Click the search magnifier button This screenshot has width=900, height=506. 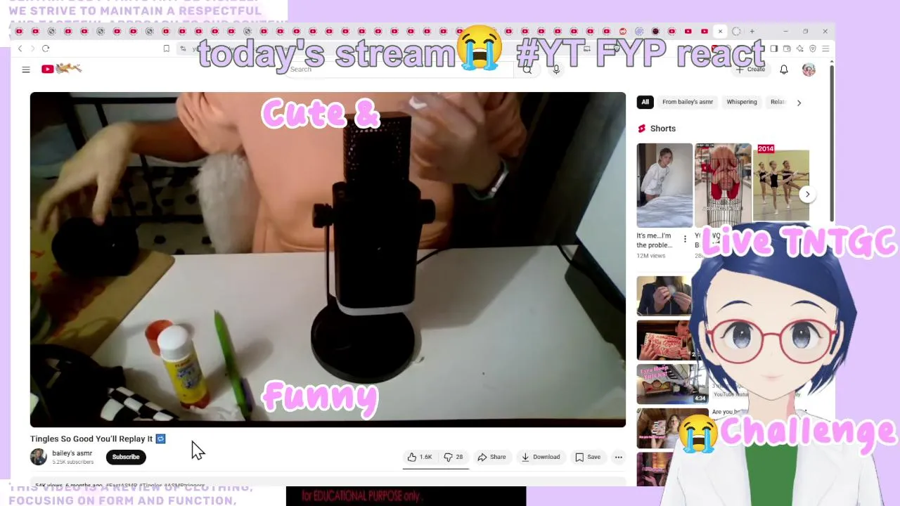point(527,69)
